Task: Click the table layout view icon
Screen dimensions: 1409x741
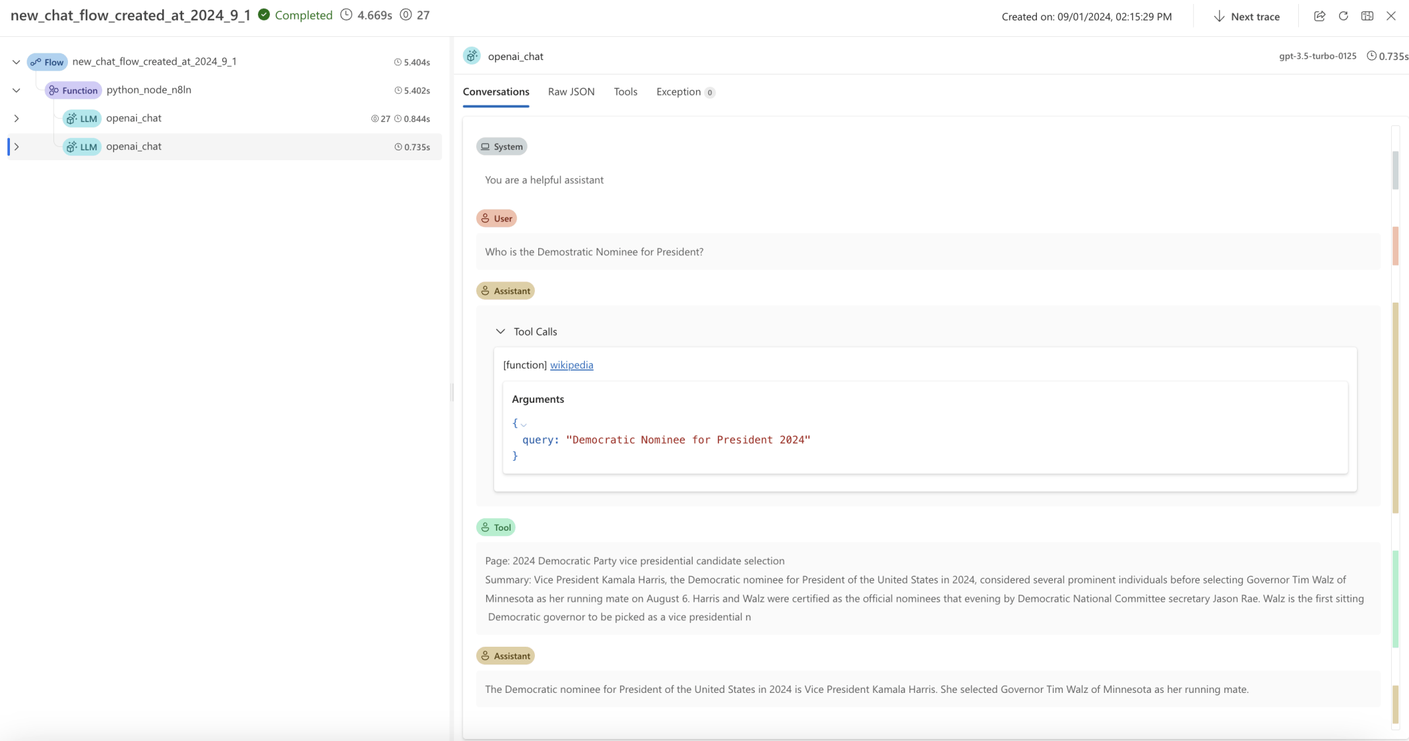Action: coord(1367,16)
